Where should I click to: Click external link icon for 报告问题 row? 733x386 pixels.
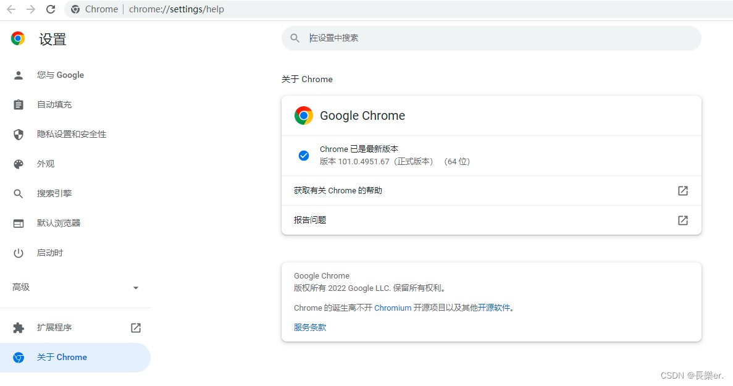[683, 220]
